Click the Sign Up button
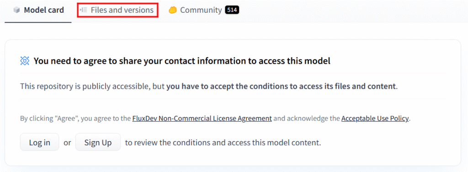 pos(98,142)
